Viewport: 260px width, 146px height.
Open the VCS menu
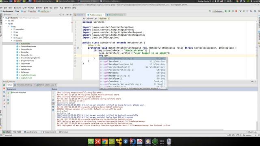pos(61,8)
